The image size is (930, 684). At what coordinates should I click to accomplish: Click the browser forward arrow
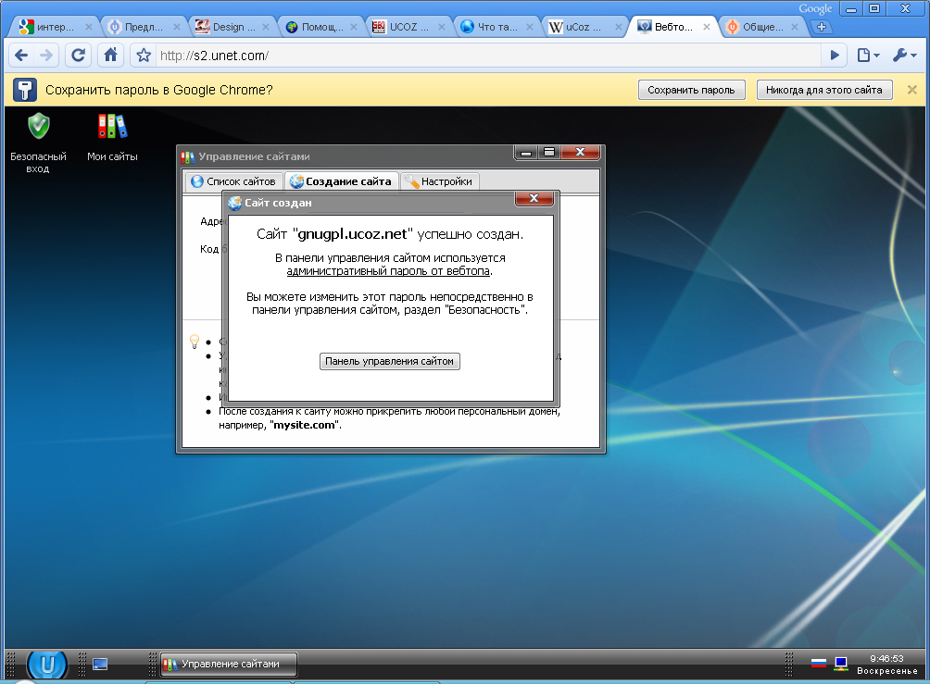[x=46, y=56]
